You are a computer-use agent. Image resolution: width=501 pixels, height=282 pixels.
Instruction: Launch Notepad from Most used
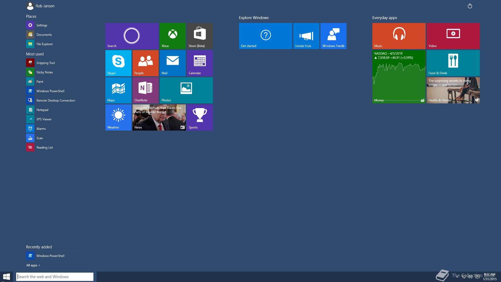coord(52,110)
